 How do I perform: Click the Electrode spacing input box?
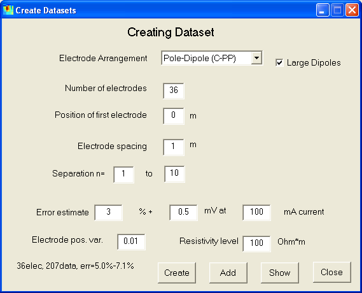coord(174,147)
